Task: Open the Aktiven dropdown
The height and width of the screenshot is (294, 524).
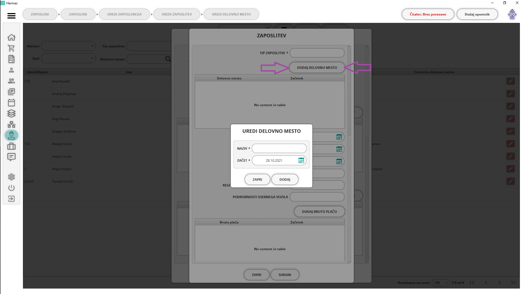Action: coord(68,46)
